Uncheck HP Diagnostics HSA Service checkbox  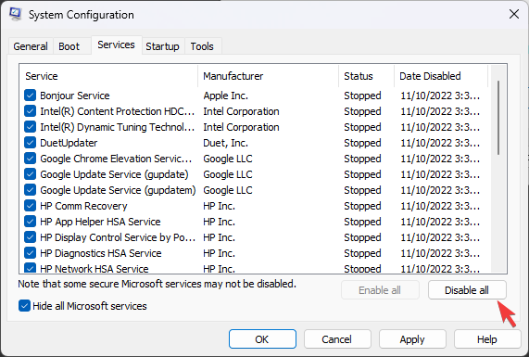[x=30, y=253]
